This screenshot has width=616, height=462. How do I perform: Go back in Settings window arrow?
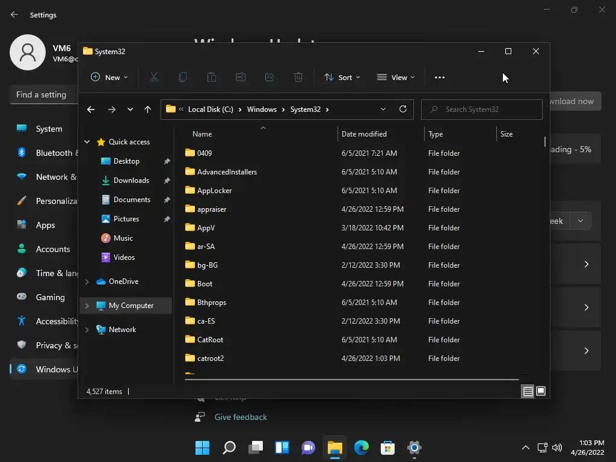[x=14, y=14]
